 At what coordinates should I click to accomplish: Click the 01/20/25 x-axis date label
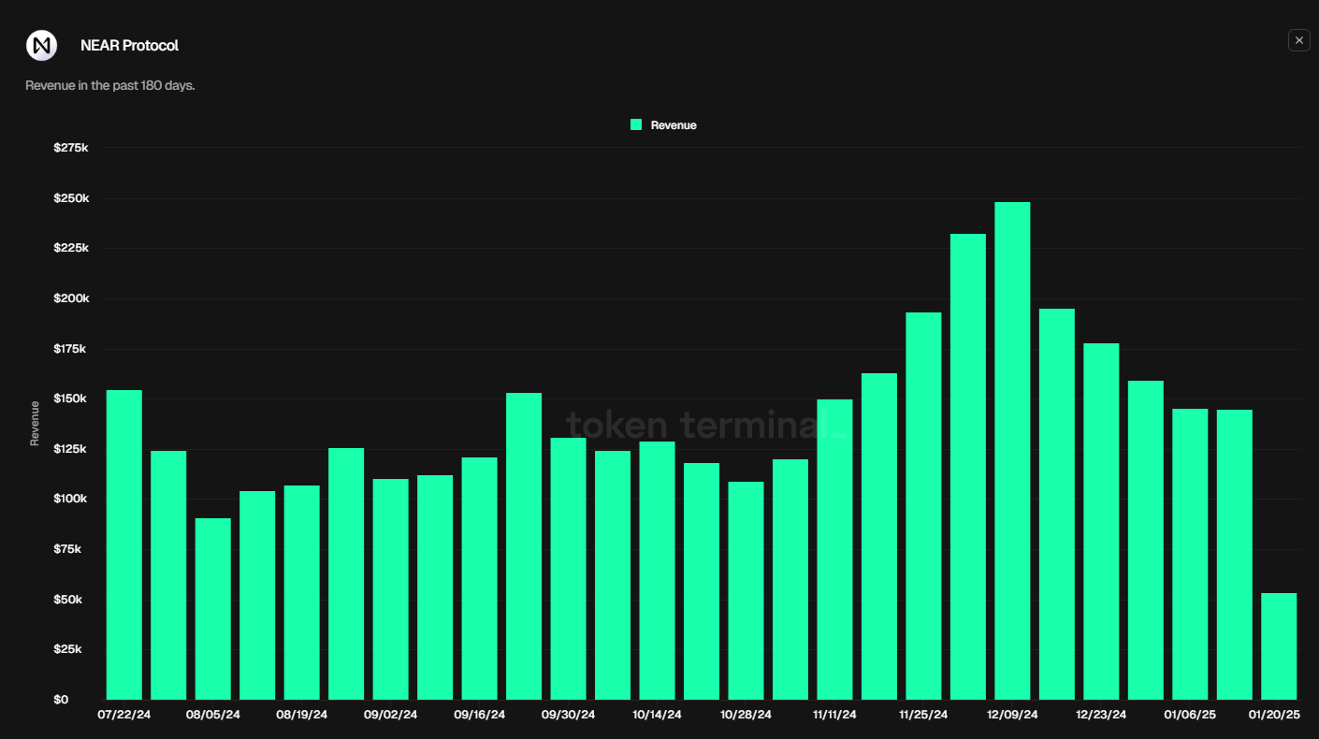coord(1275,715)
